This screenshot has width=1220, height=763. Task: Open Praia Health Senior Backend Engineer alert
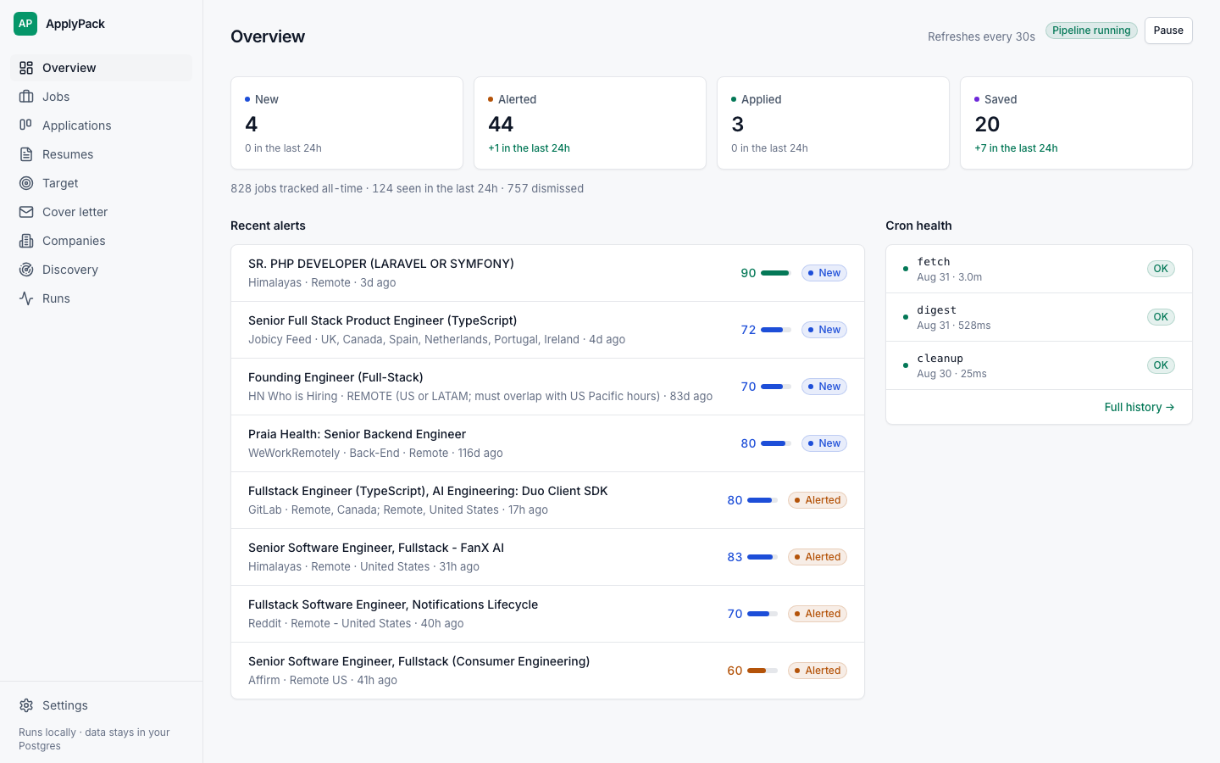pyautogui.click(x=547, y=443)
